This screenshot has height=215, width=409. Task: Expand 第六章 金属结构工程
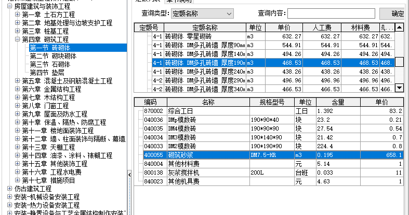click(17, 89)
